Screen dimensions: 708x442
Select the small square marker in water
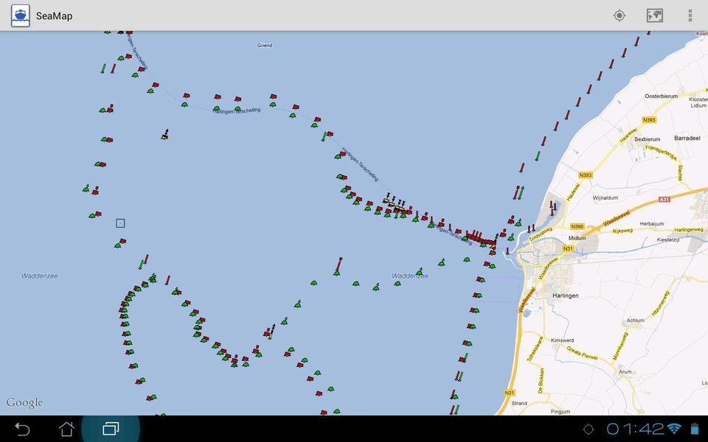click(120, 223)
